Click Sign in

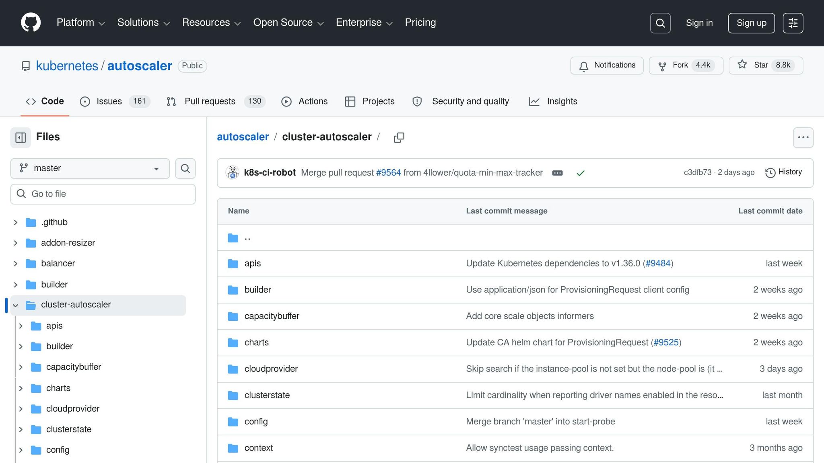pos(699,23)
